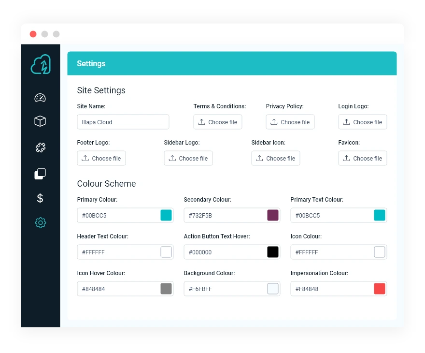
Task: Select the grey Icon Hover Colour swatch
Action: tap(166, 288)
